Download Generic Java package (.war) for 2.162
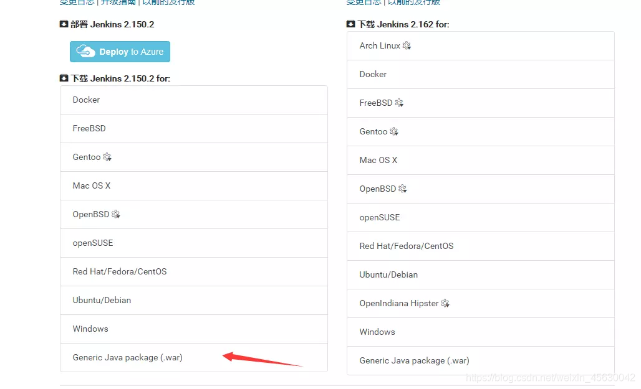This screenshot has height=389, width=641. [481, 360]
